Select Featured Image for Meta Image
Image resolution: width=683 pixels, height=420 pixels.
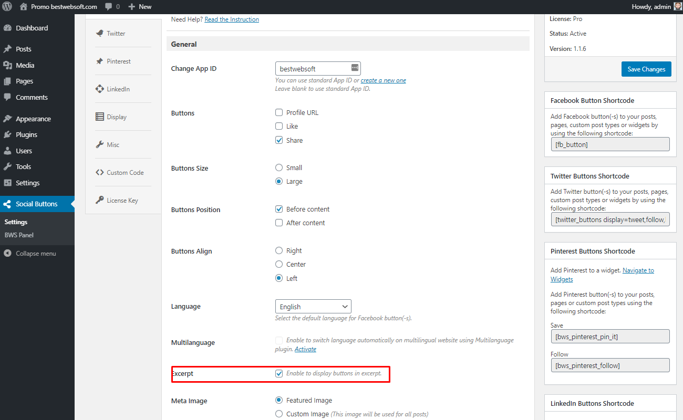click(279, 400)
